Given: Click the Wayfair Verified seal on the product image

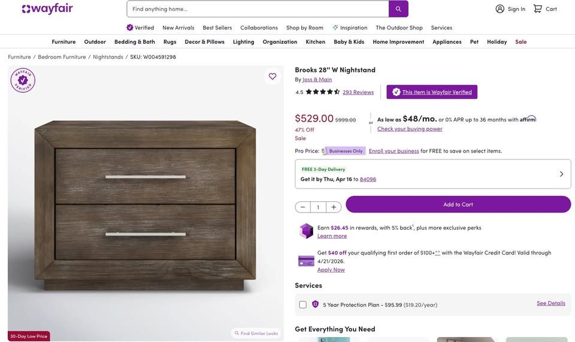Looking at the screenshot, I should pos(23,80).
